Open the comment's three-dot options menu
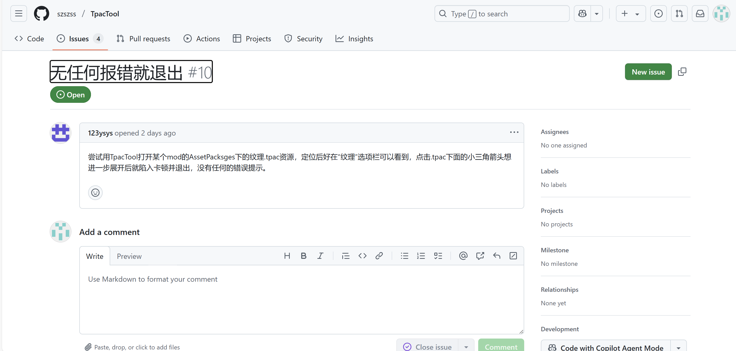This screenshot has height=351, width=736. (x=514, y=132)
